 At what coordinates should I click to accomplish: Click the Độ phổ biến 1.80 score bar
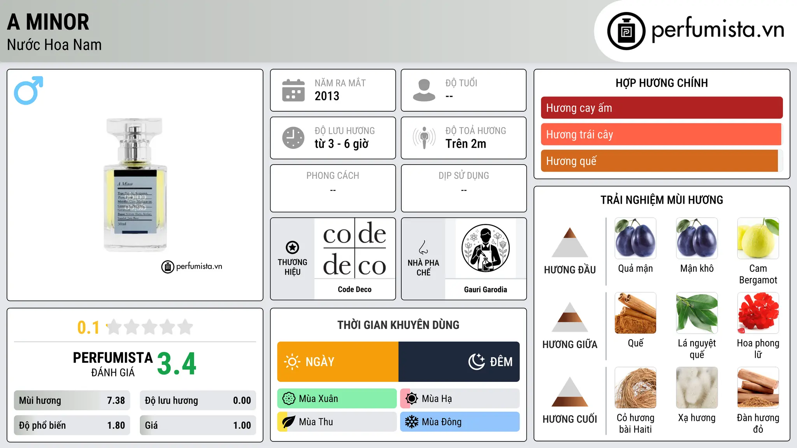point(72,425)
